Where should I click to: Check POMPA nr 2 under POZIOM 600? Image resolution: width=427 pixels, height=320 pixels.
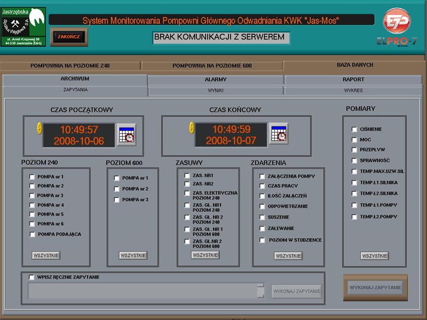116,189
